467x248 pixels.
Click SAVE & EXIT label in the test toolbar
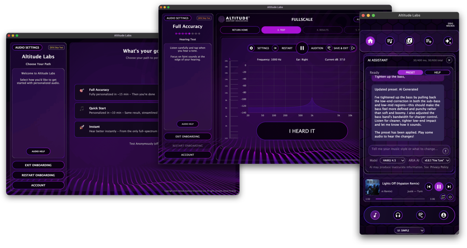[341, 48]
